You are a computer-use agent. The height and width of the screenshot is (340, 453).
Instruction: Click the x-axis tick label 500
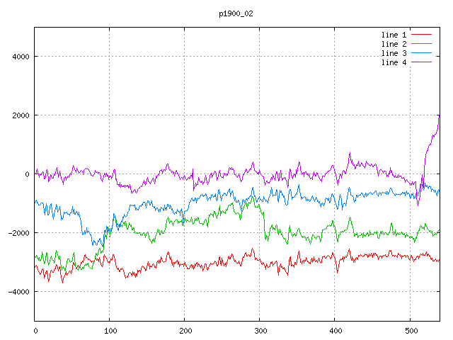pos(409,330)
